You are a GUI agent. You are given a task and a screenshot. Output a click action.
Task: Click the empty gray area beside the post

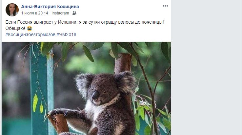click(x=206, y=67)
